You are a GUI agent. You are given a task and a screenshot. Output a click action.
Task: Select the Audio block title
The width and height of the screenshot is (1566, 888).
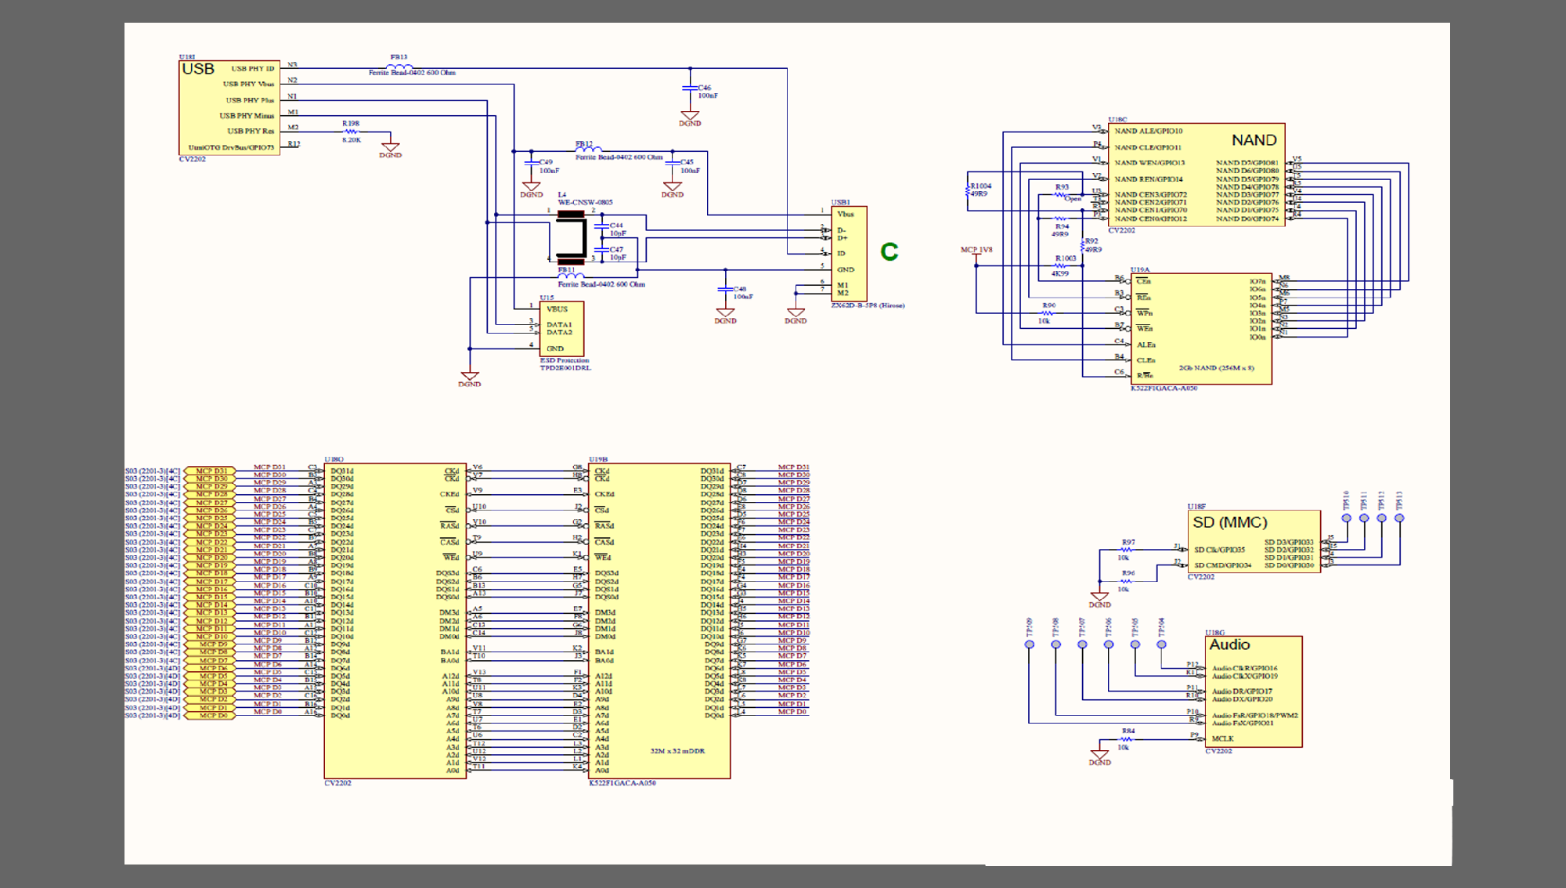[x=1229, y=644]
